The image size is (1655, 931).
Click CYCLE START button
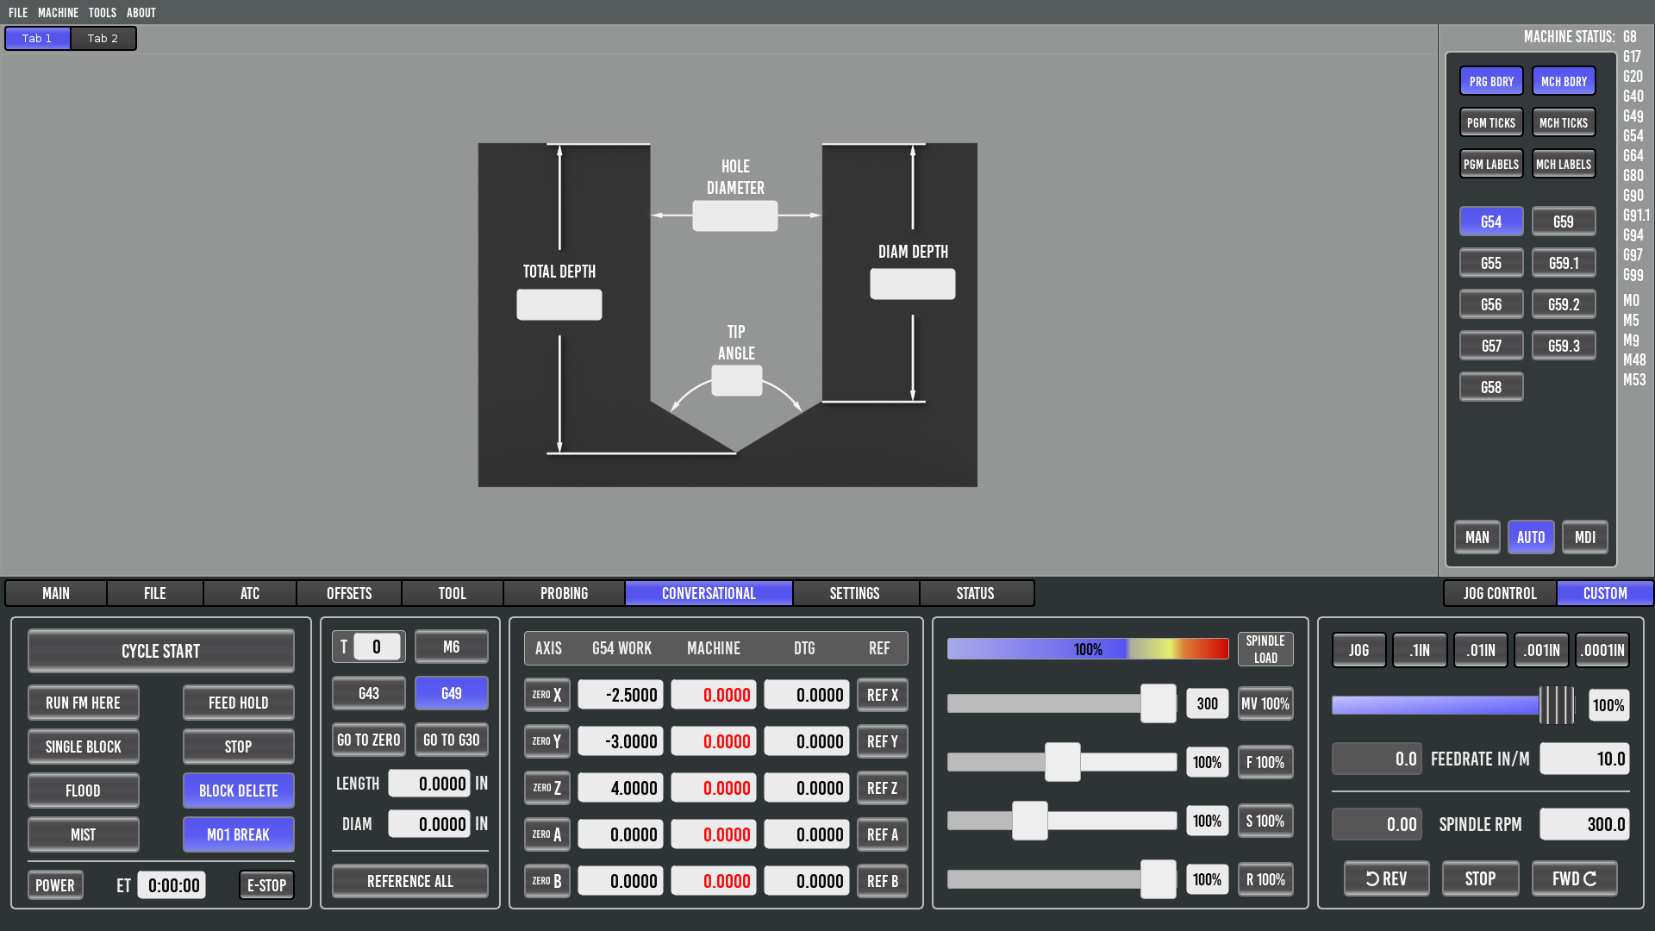tap(160, 651)
